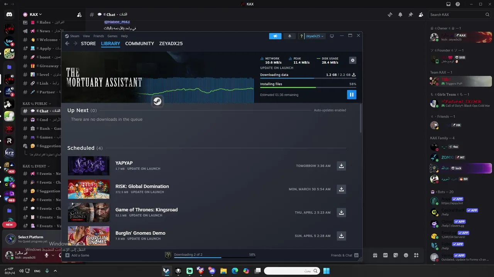Open Steam notifications bell

pyautogui.click(x=290, y=36)
